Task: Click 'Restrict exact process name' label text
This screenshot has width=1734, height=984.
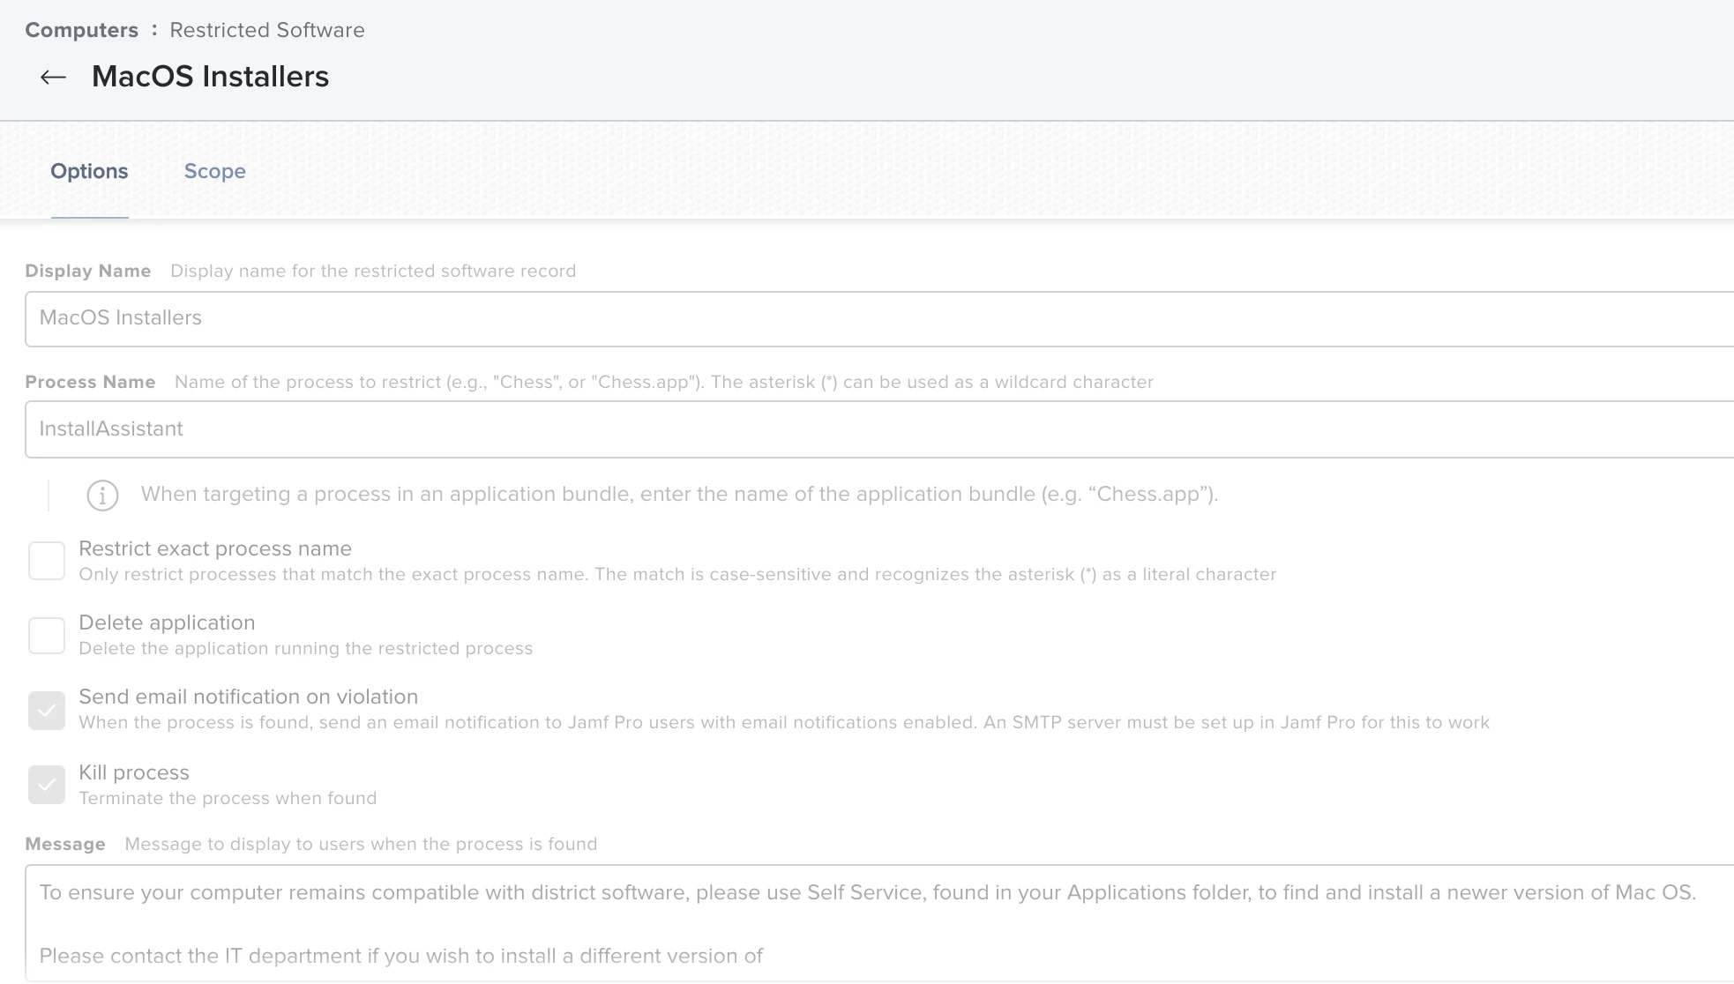Action: pos(215,548)
